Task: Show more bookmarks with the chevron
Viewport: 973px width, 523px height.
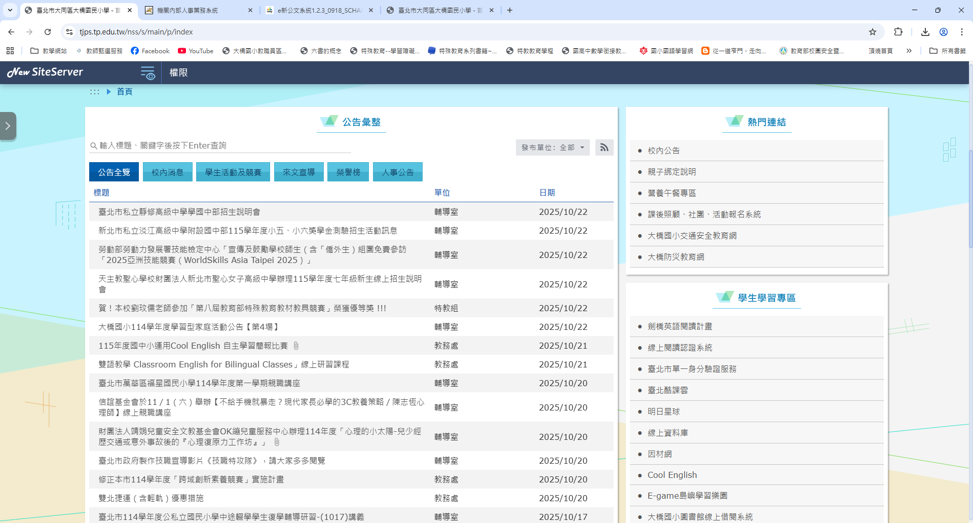Action: pyautogui.click(x=909, y=51)
